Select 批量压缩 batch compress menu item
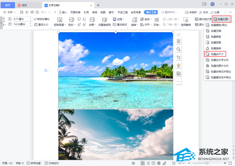 (219, 31)
